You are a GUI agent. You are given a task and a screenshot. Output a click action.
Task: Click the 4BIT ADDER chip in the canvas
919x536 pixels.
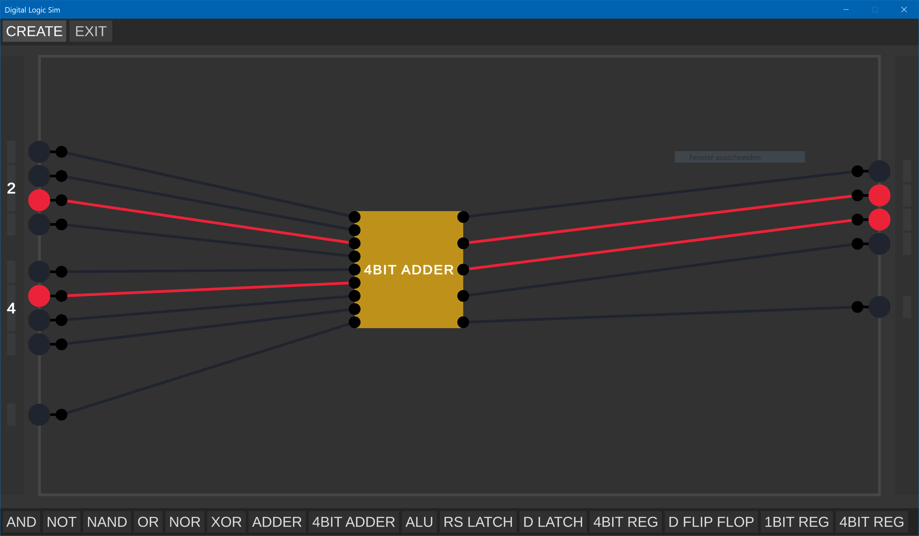click(x=409, y=270)
